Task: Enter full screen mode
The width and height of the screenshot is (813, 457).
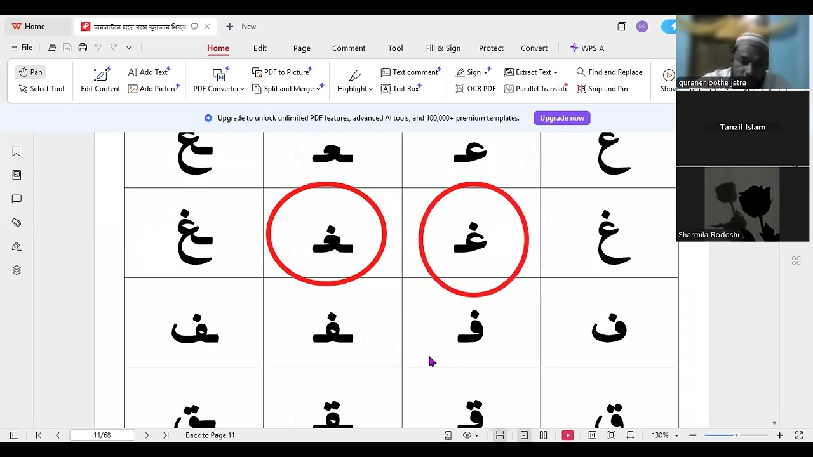Action: (799, 435)
